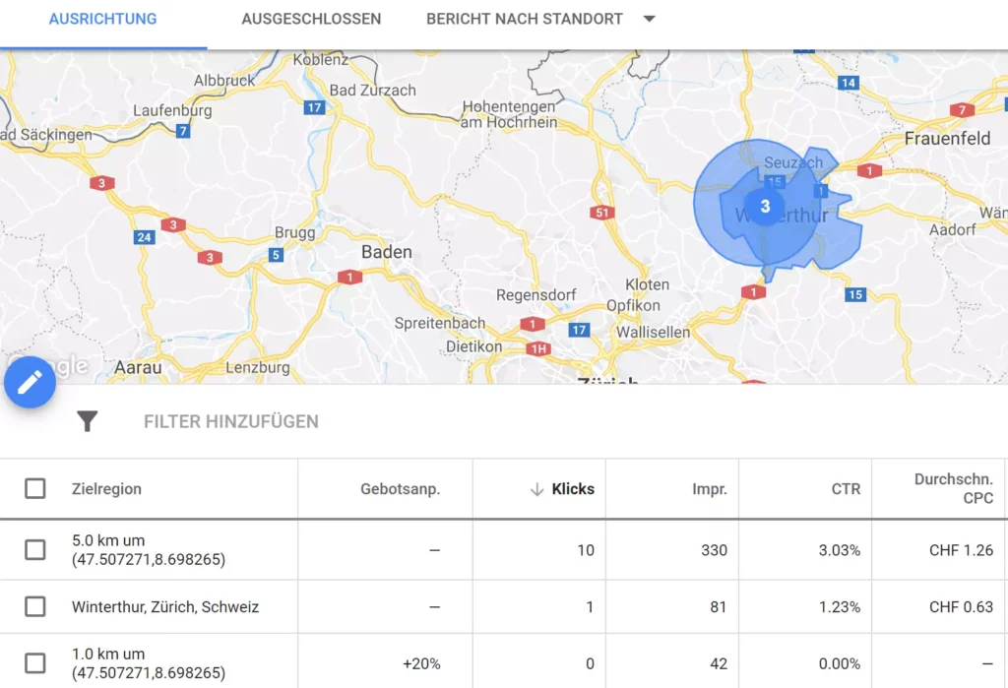Click the 5.0 km um target region text
Image resolution: width=1008 pixels, height=688 pixels.
point(149,550)
